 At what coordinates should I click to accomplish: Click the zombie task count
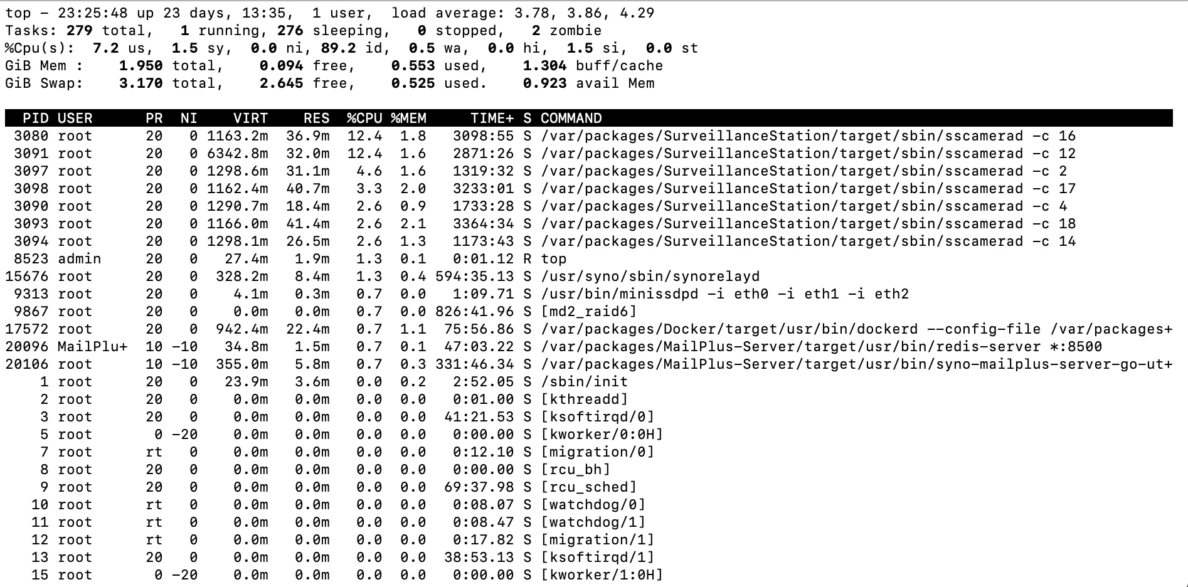click(536, 31)
